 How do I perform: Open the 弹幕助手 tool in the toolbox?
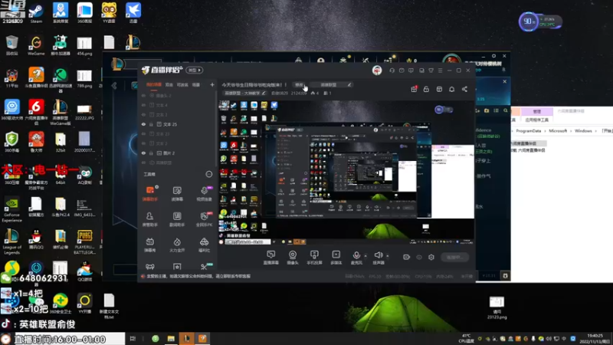click(149, 193)
